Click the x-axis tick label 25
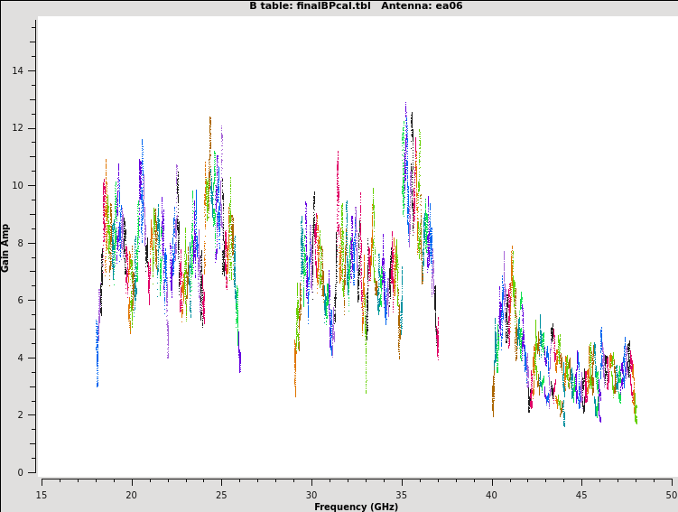The image size is (678, 512). [222, 495]
